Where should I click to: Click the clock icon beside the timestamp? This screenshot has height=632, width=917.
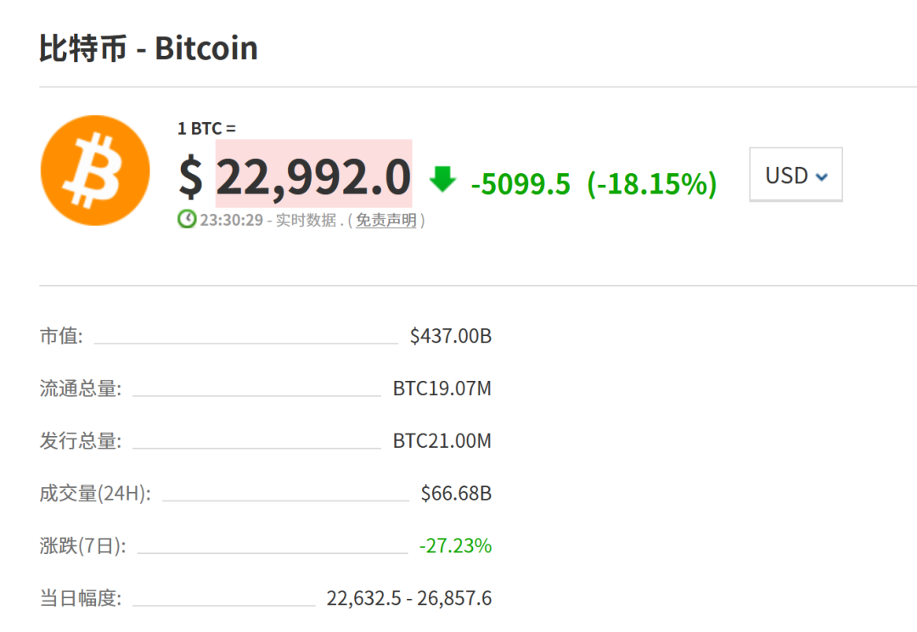coord(186,220)
